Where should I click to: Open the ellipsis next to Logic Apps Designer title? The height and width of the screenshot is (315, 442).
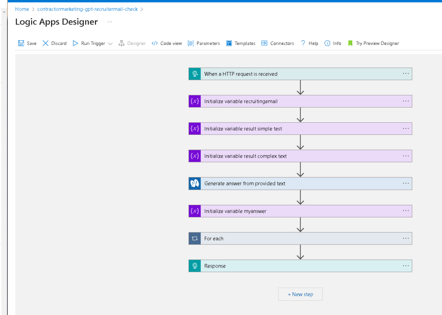(x=110, y=22)
